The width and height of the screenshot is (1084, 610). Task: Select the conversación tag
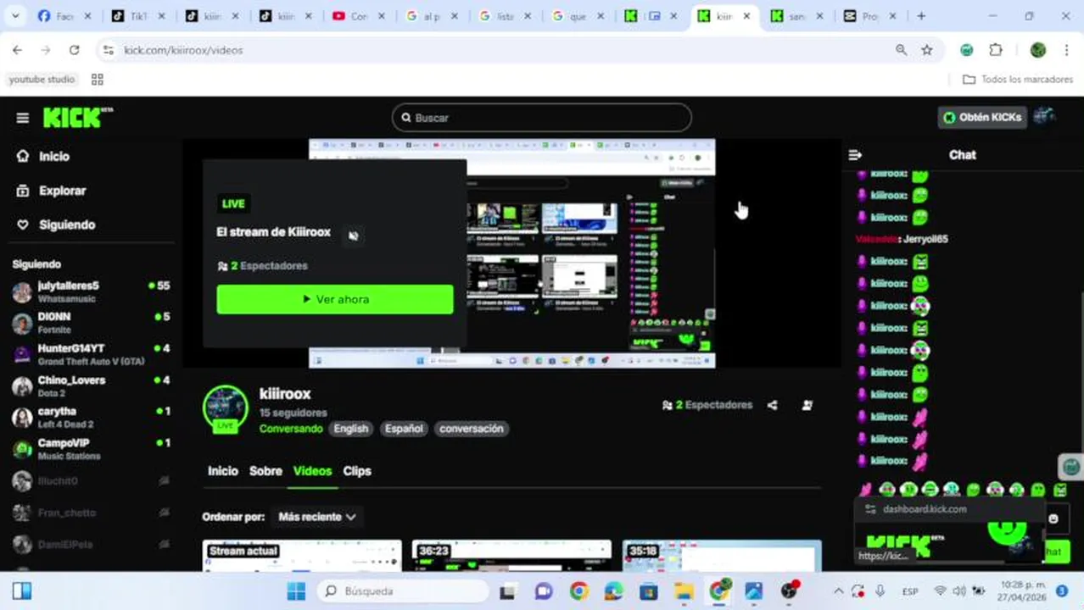(472, 429)
